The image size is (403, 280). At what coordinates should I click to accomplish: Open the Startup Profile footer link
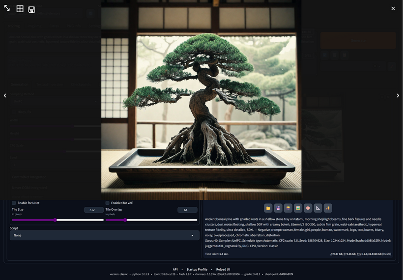[197, 269]
